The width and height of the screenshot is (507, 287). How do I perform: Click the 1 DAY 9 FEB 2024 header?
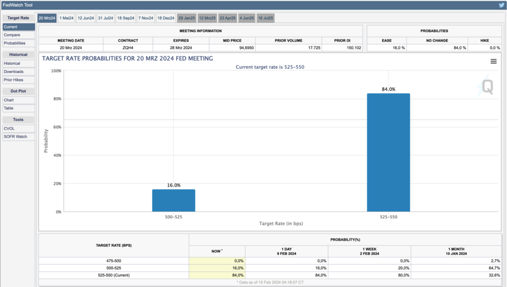point(287,251)
